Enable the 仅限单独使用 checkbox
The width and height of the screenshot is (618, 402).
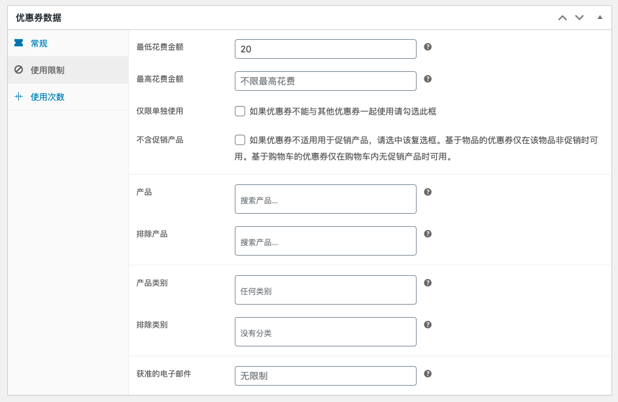coord(240,111)
